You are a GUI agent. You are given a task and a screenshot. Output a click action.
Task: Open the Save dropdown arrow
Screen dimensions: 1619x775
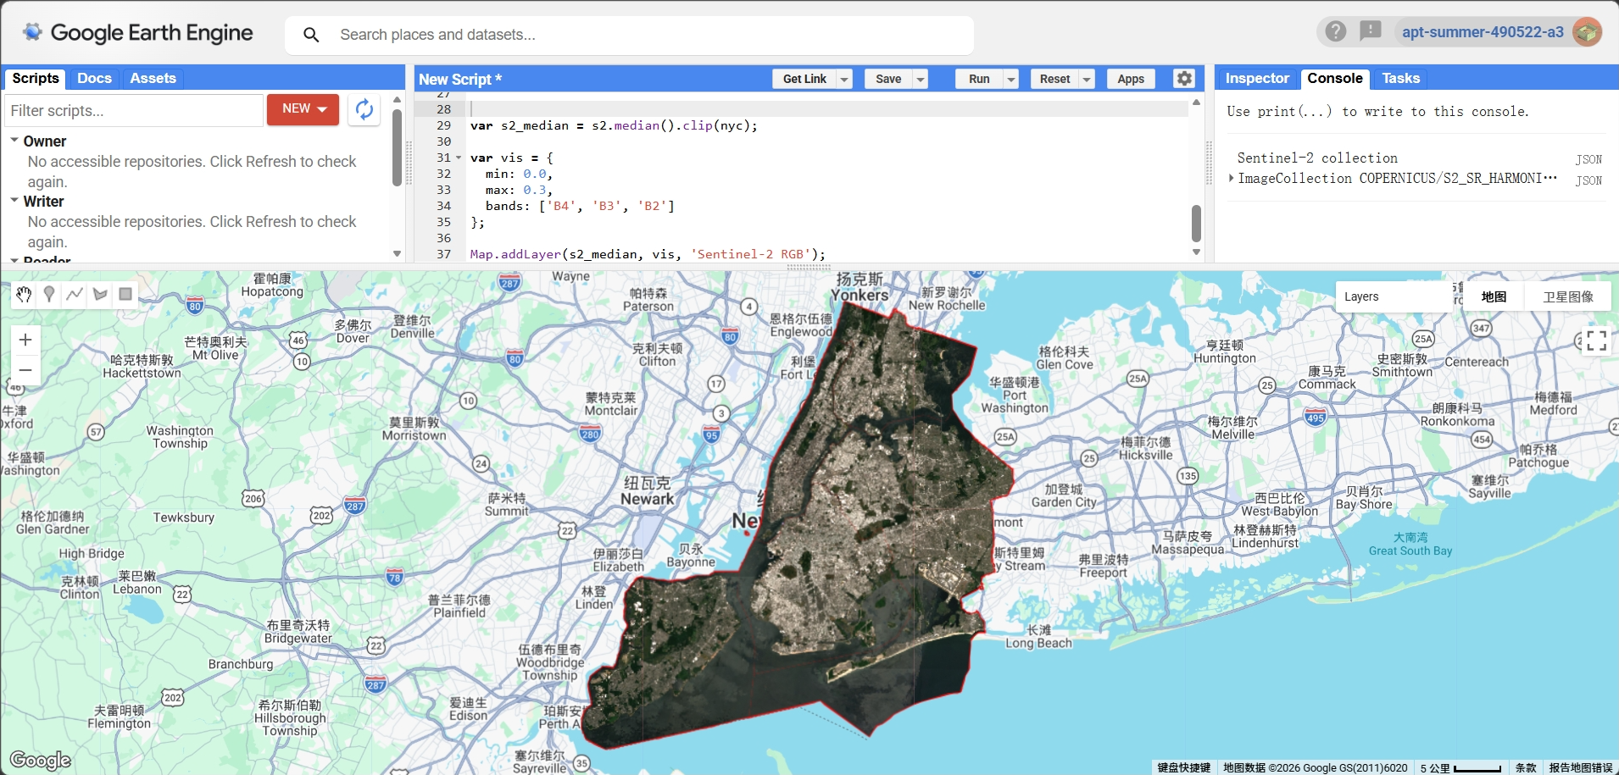tap(920, 79)
